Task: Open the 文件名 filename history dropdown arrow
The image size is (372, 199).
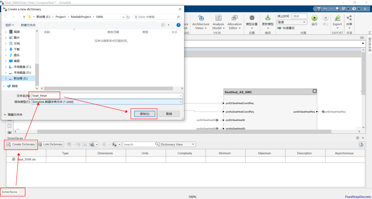Action: [181, 96]
